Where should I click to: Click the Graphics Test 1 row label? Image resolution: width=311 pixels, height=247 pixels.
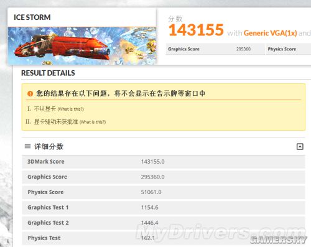[x=48, y=207]
